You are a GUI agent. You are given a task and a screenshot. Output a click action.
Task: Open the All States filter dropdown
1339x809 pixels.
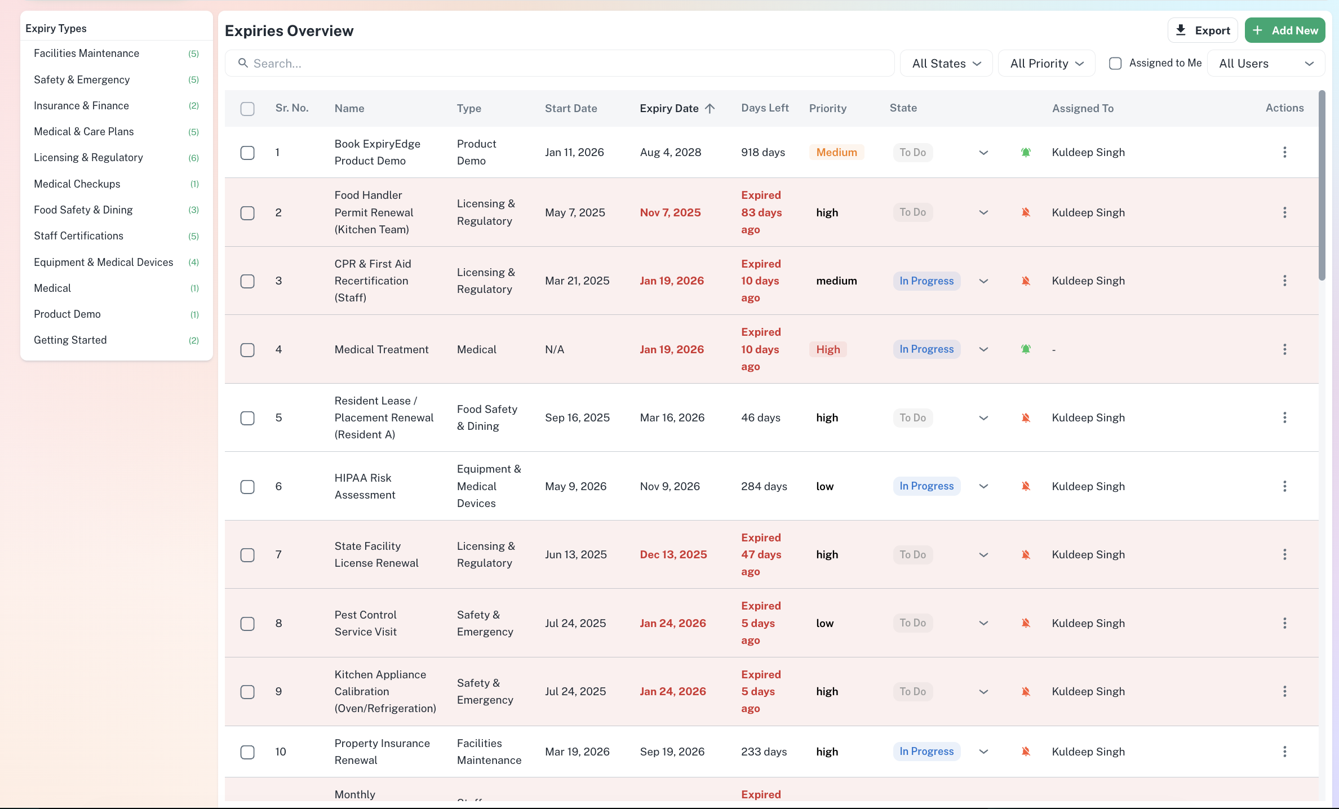[x=946, y=63]
